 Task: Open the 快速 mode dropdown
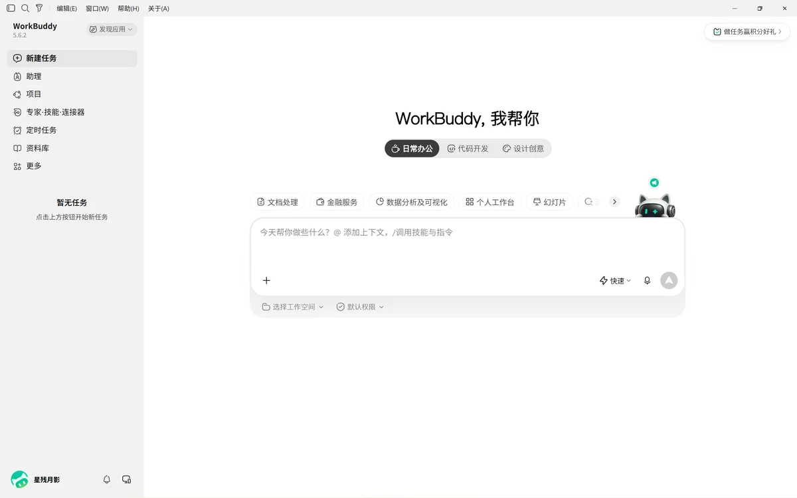click(x=616, y=281)
